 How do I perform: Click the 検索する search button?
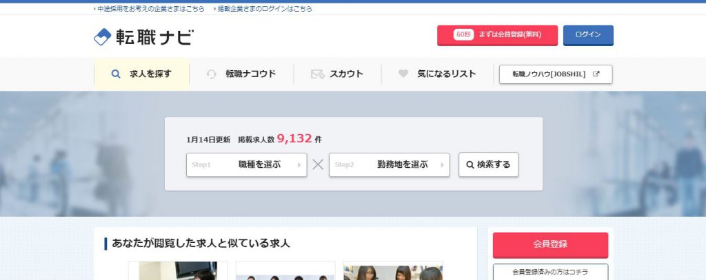point(489,164)
